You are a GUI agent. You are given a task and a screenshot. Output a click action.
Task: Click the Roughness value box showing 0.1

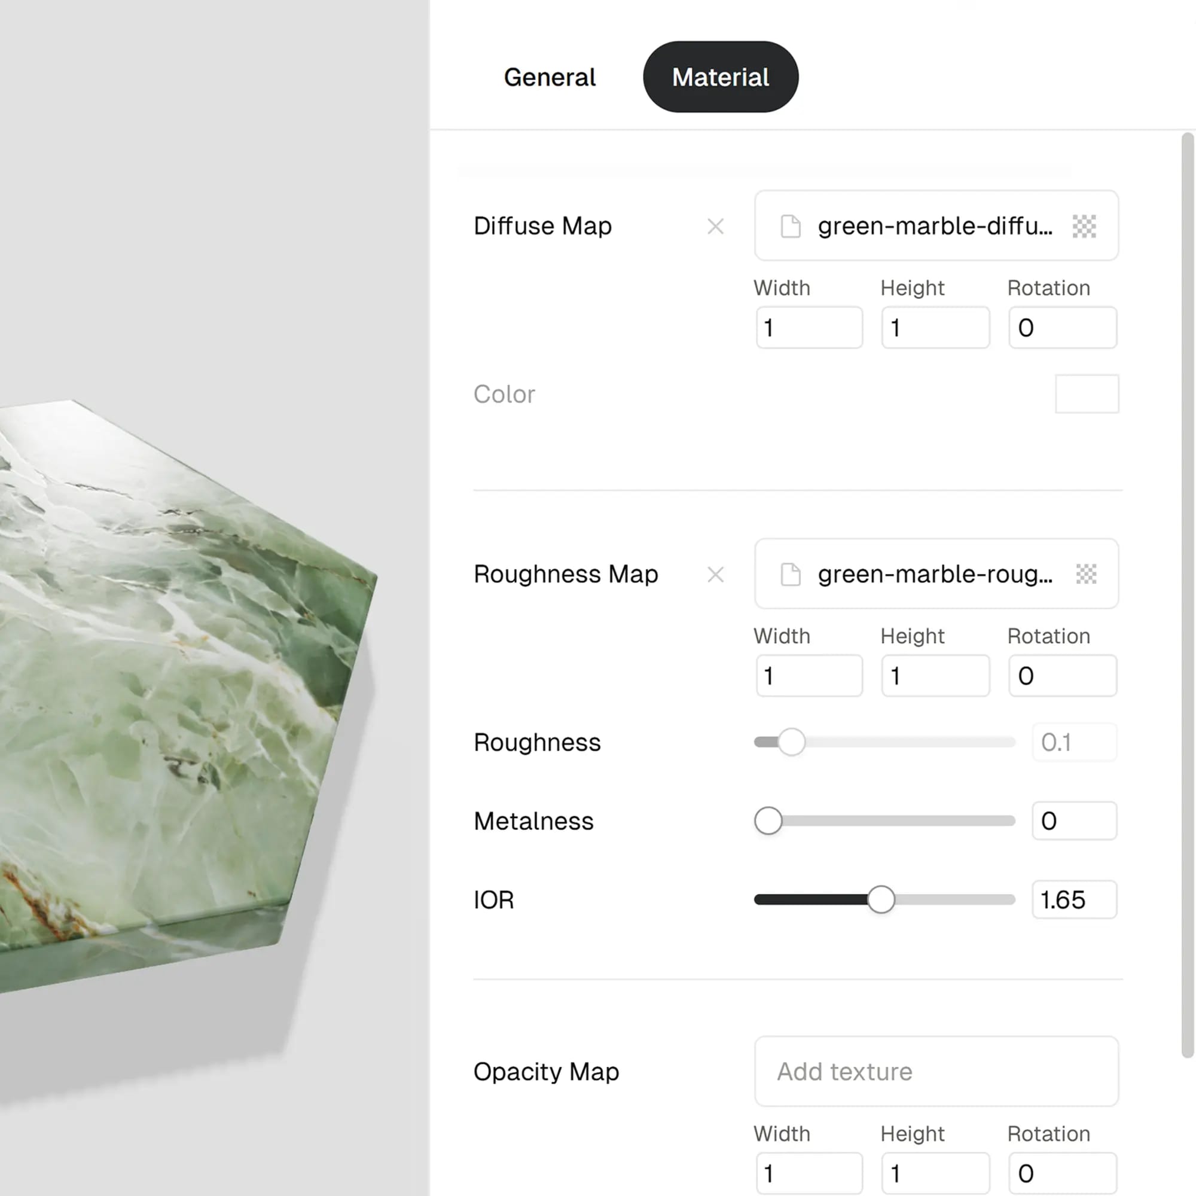1074,742
